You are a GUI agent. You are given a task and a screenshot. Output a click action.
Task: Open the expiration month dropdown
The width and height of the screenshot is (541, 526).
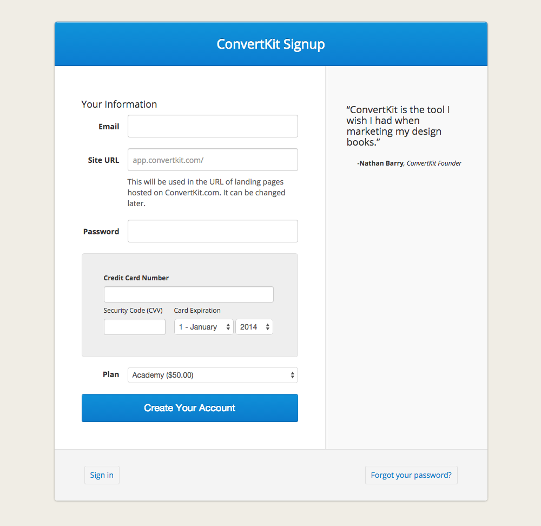coord(203,327)
